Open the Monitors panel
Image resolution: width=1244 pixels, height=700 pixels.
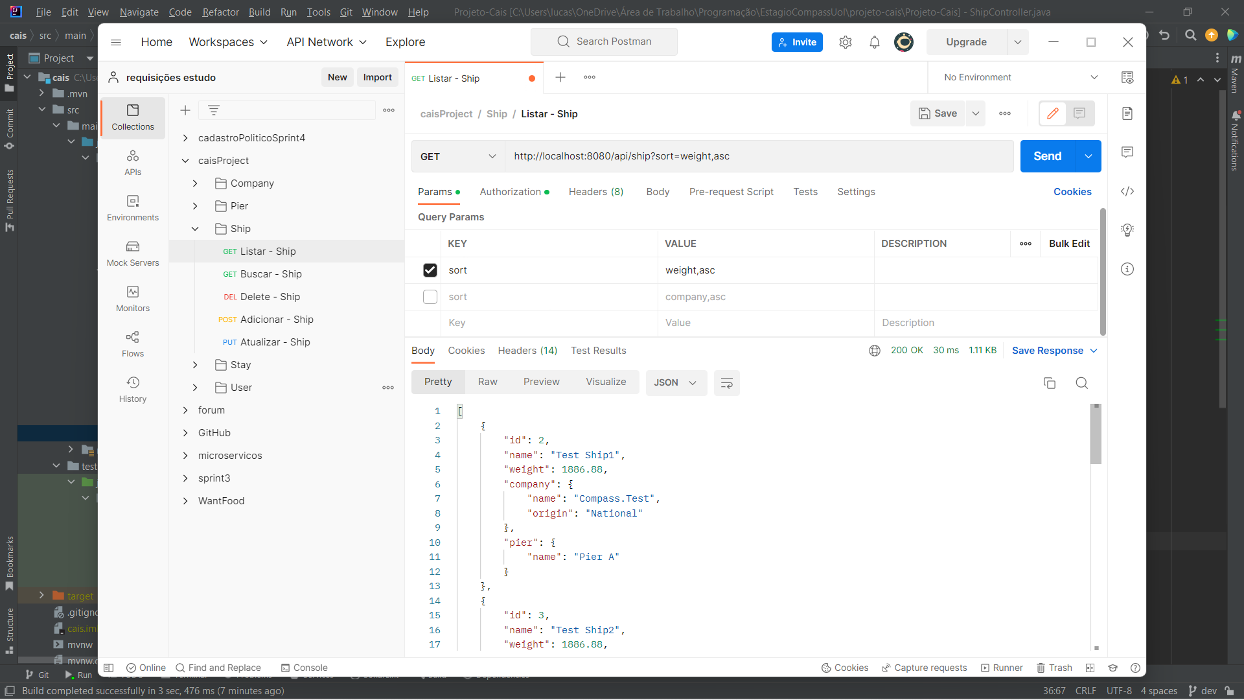click(x=132, y=298)
